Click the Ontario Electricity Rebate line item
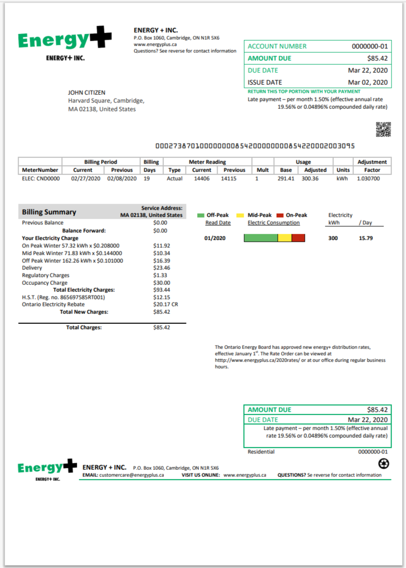Image resolution: width=406 pixels, height=568 pixels. (53, 304)
